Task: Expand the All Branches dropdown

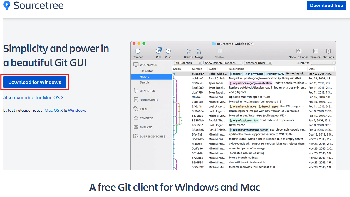Action: tap(188, 63)
